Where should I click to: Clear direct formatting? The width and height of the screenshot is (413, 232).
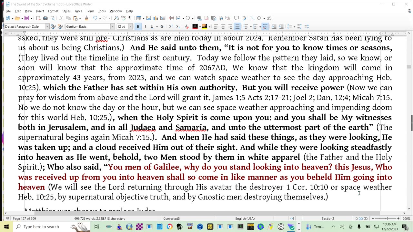(186, 26)
